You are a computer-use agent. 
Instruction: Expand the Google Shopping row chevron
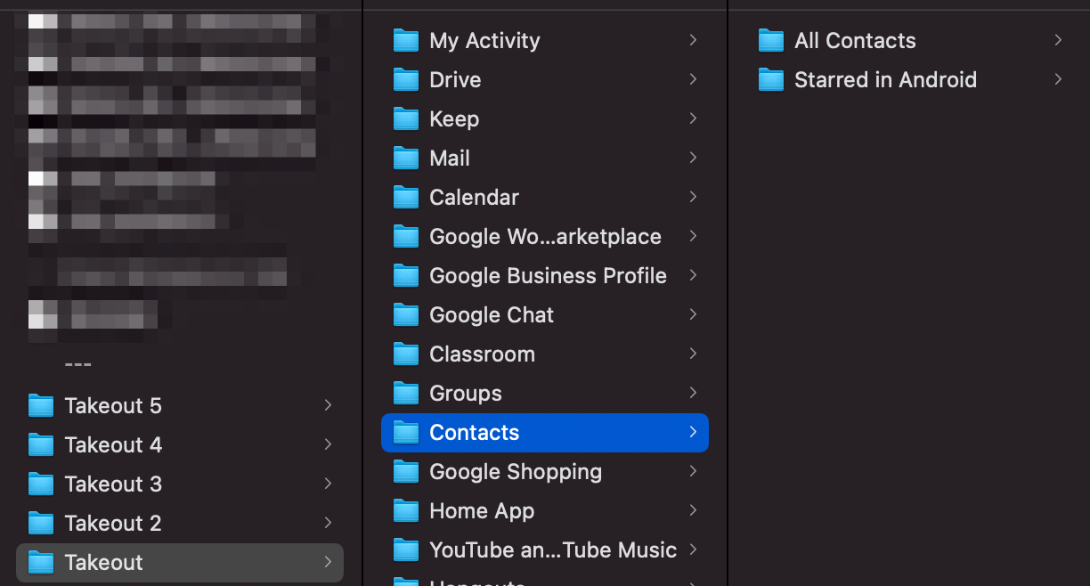(693, 471)
